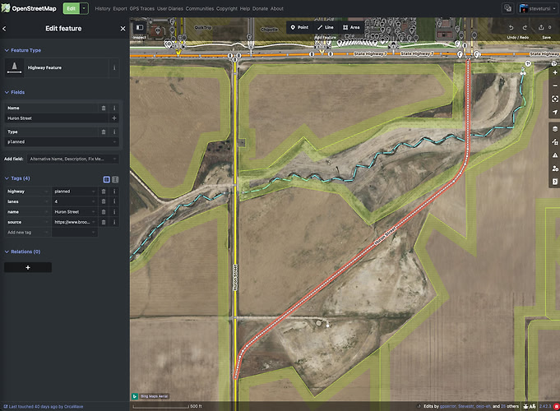This screenshot has height=411, width=560.
Task: Open the Edit button dropdown arrow
Action: [84, 8]
